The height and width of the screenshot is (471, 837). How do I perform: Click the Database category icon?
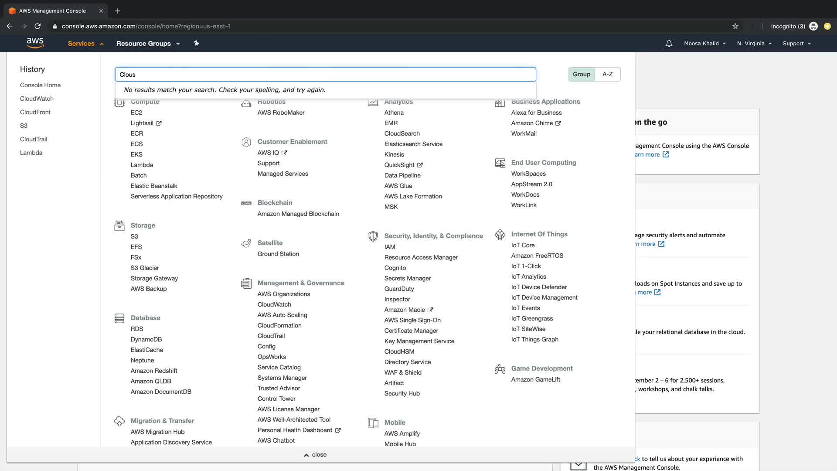[119, 318]
